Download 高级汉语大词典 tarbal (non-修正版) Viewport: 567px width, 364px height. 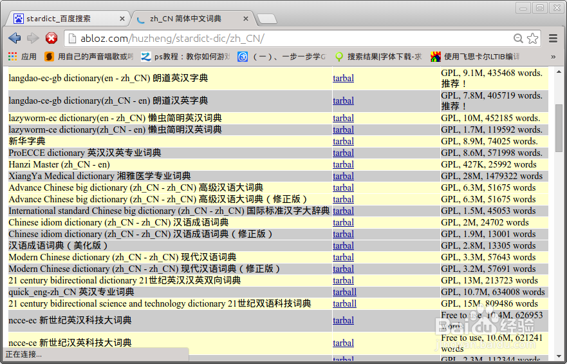tap(343, 187)
